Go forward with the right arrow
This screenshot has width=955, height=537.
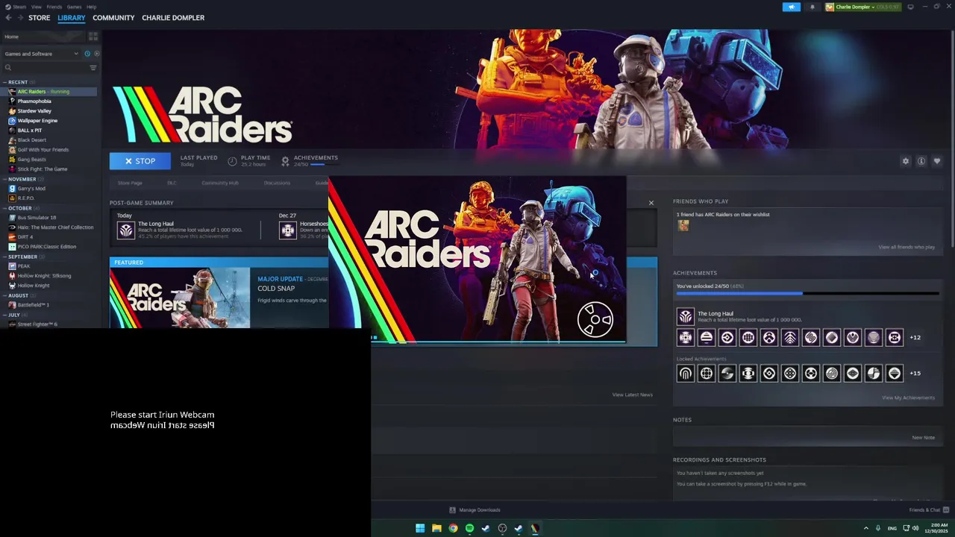(x=19, y=18)
